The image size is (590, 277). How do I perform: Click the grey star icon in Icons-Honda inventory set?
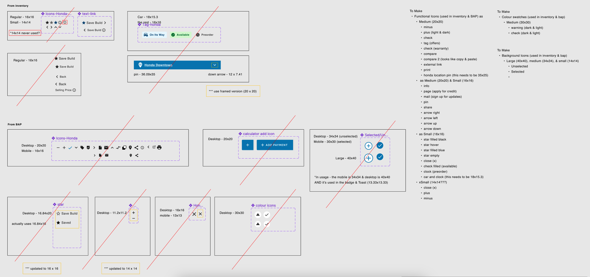click(x=51, y=22)
